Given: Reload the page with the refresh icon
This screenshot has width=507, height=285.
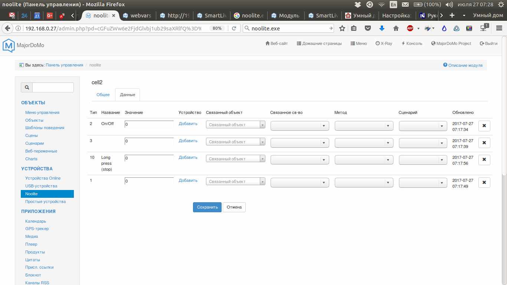Looking at the screenshot, I should (234, 28).
